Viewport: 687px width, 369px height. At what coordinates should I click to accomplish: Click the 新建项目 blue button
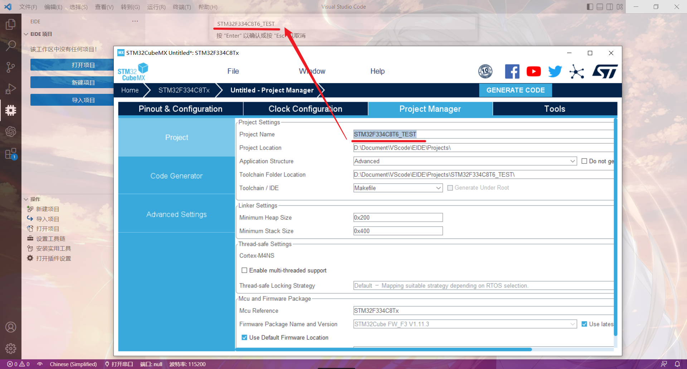[72, 82]
